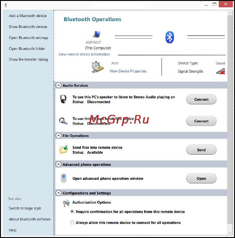Click the handsfree headset icon
The image size is (235, 238).
[63, 121]
